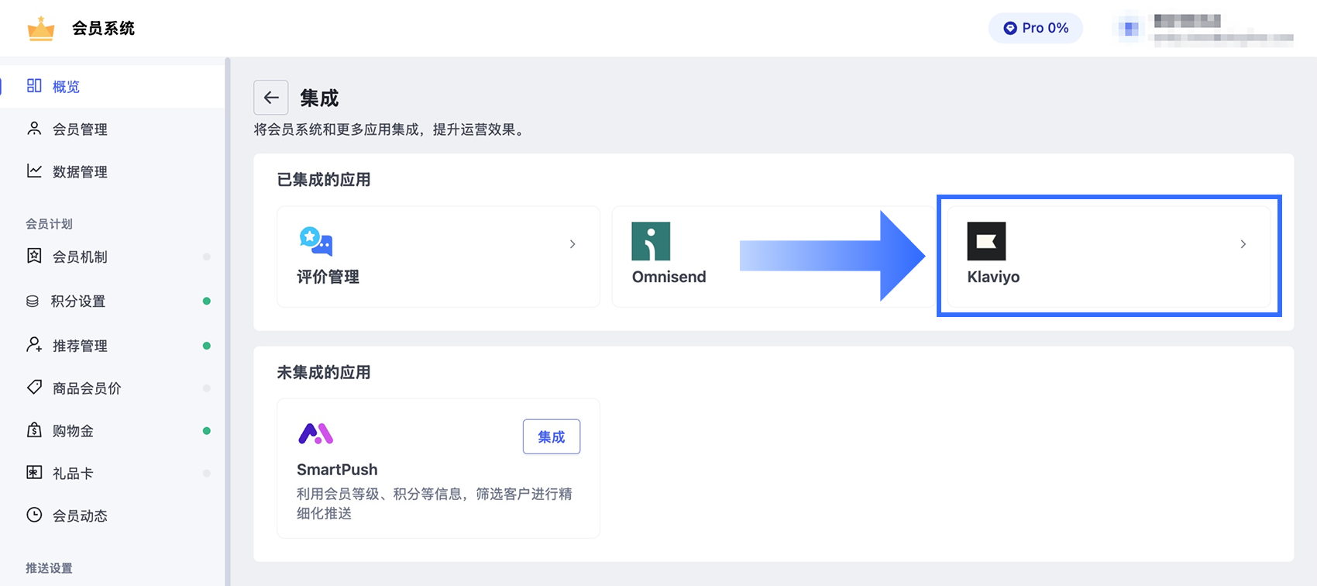This screenshot has height=586, width=1317.
Task: Open 数据管理 in the sidebar
Action: coord(112,171)
